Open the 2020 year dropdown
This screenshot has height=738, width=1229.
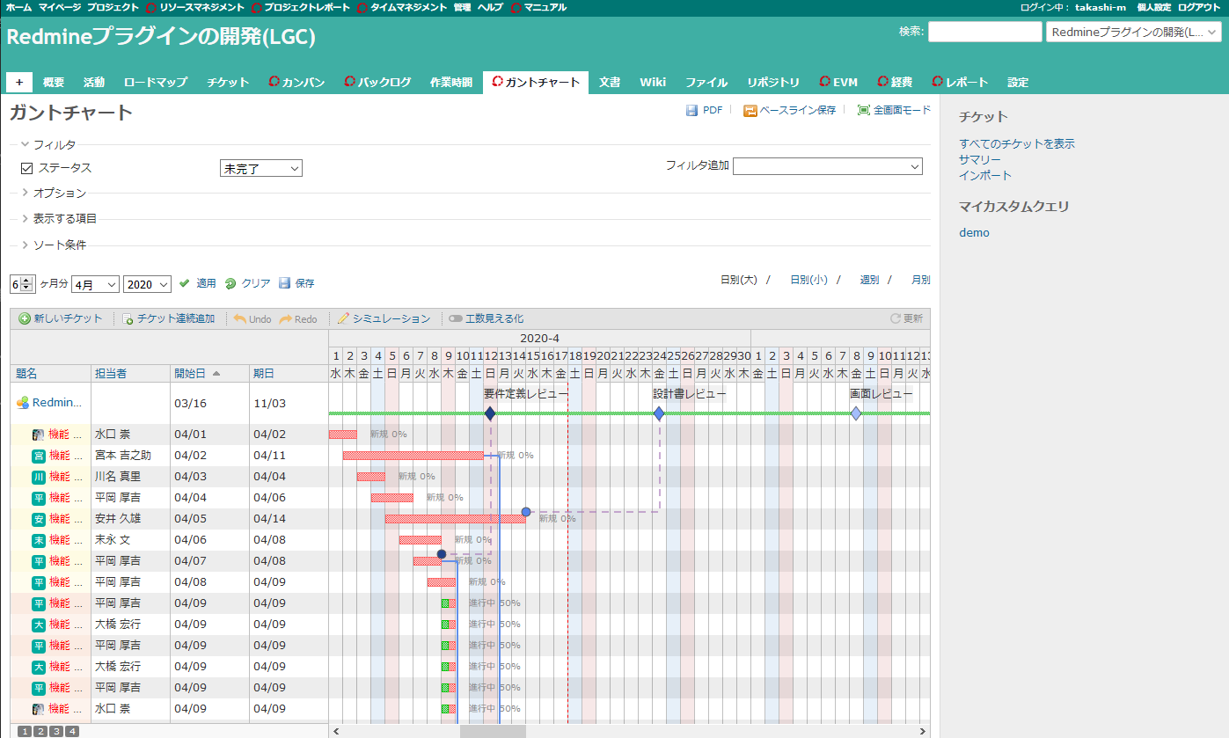pyautogui.click(x=147, y=284)
